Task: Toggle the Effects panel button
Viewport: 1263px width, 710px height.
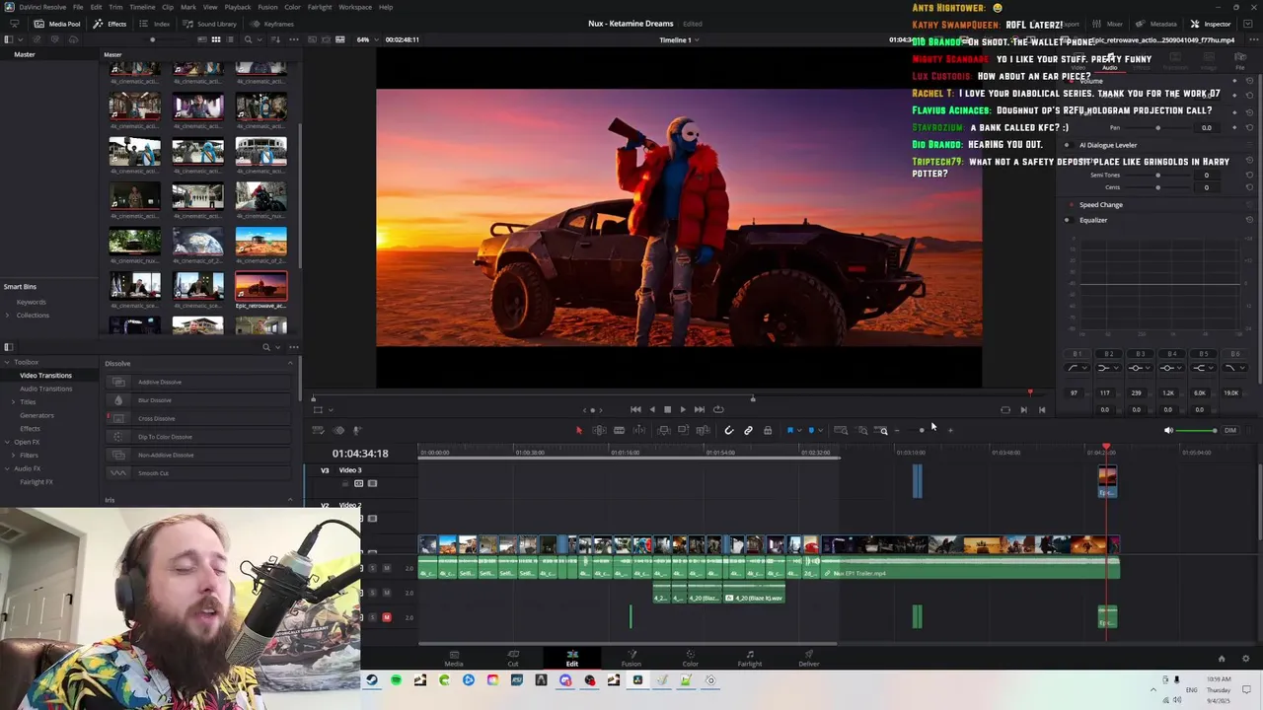Action: 111,24
